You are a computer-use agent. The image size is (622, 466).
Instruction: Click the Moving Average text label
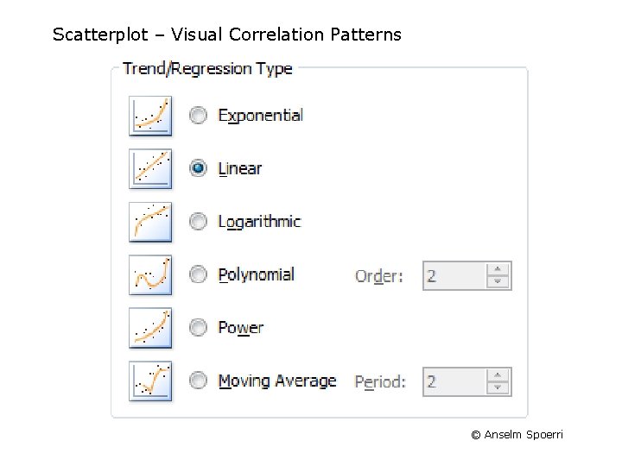click(x=276, y=381)
